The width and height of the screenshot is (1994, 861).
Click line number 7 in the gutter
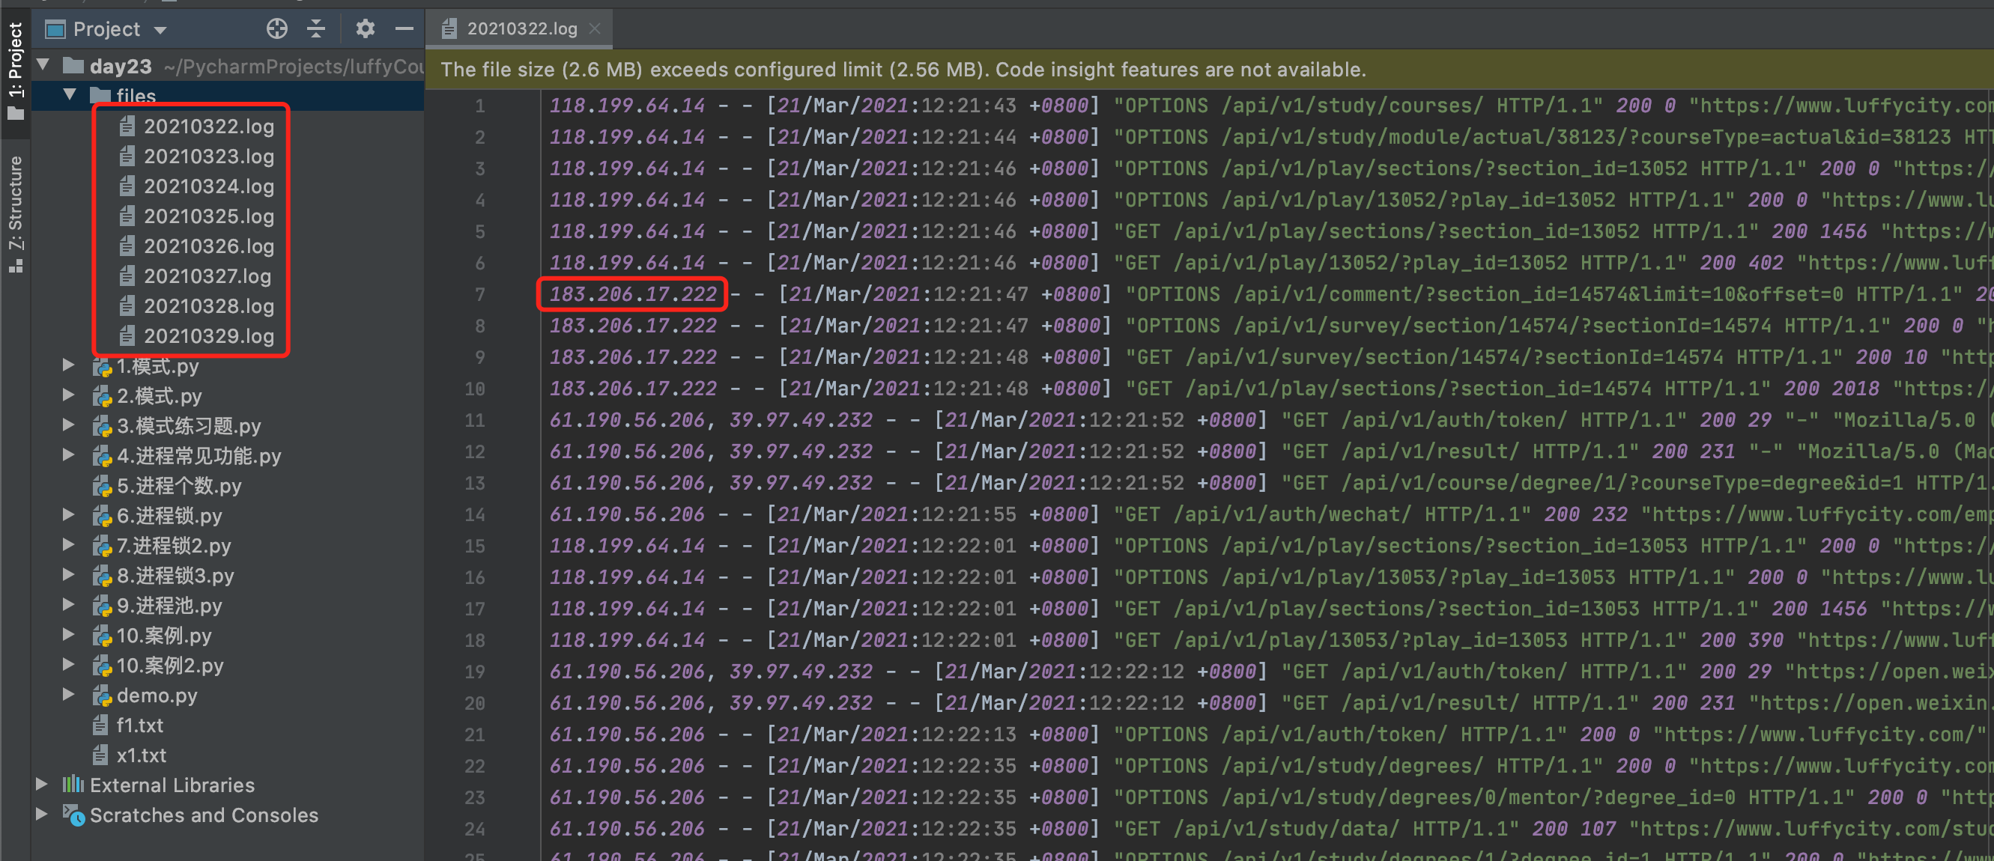[480, 295]
